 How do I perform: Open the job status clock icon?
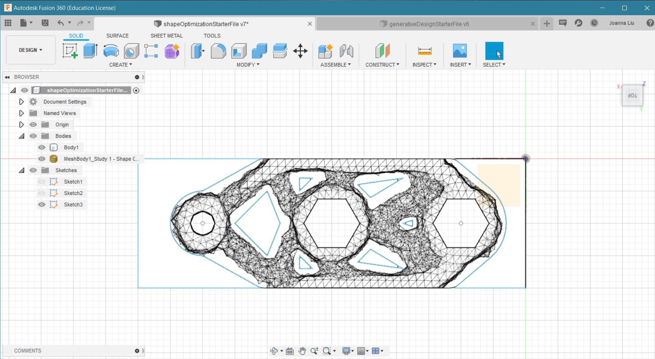tap(594, 23)
